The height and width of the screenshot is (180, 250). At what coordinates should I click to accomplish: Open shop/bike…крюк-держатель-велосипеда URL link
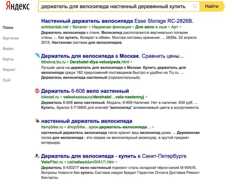click(109, 127)
